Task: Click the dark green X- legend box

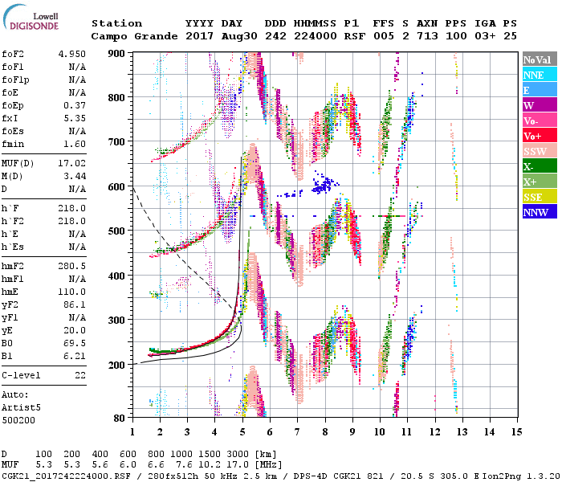Action: (538, 167)
